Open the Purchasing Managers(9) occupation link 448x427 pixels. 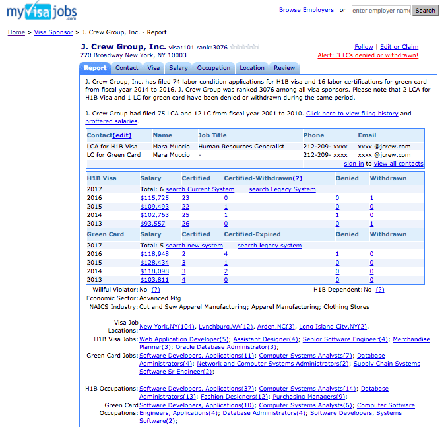309,397
